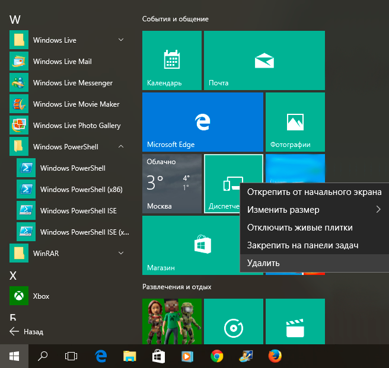Open the Mail tile (Почта)
Image resolution: width=389 pixels, height=368 pixels.
pyautogui.click(x=264, y=60)
